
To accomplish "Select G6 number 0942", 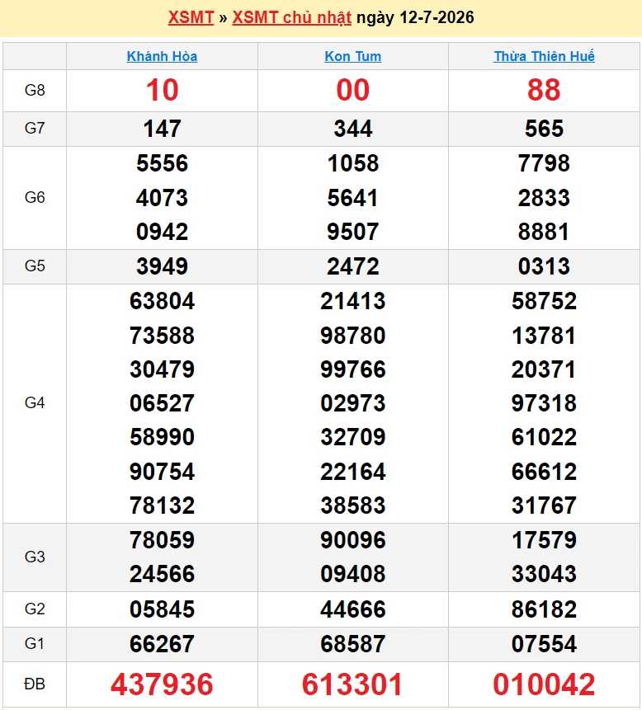I will [163, 232].
